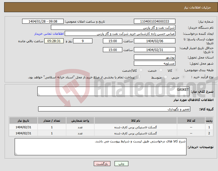Screen dimensions: 218x171
Task: Click the کد کالا column header
Action: click(191, 121)
